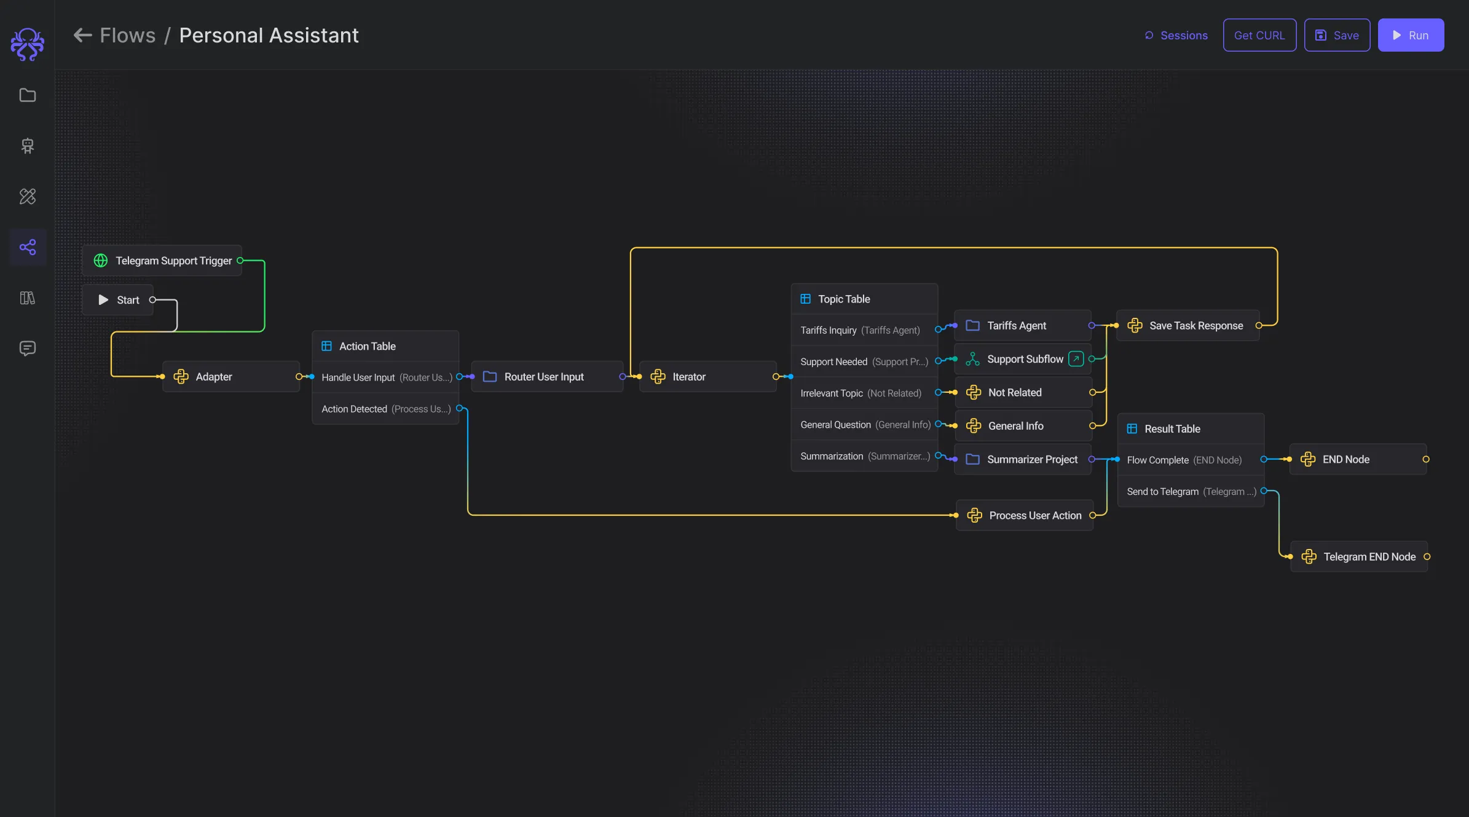Select the Tariffs Inquiry row
1469x817 pixels.
[864, 330]
